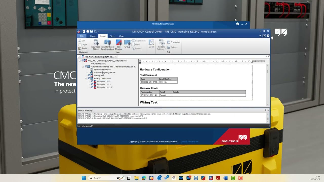The width and height of the screenshot is (324, 182).
Task: Close the Status History panel
Action: [268, 110]
